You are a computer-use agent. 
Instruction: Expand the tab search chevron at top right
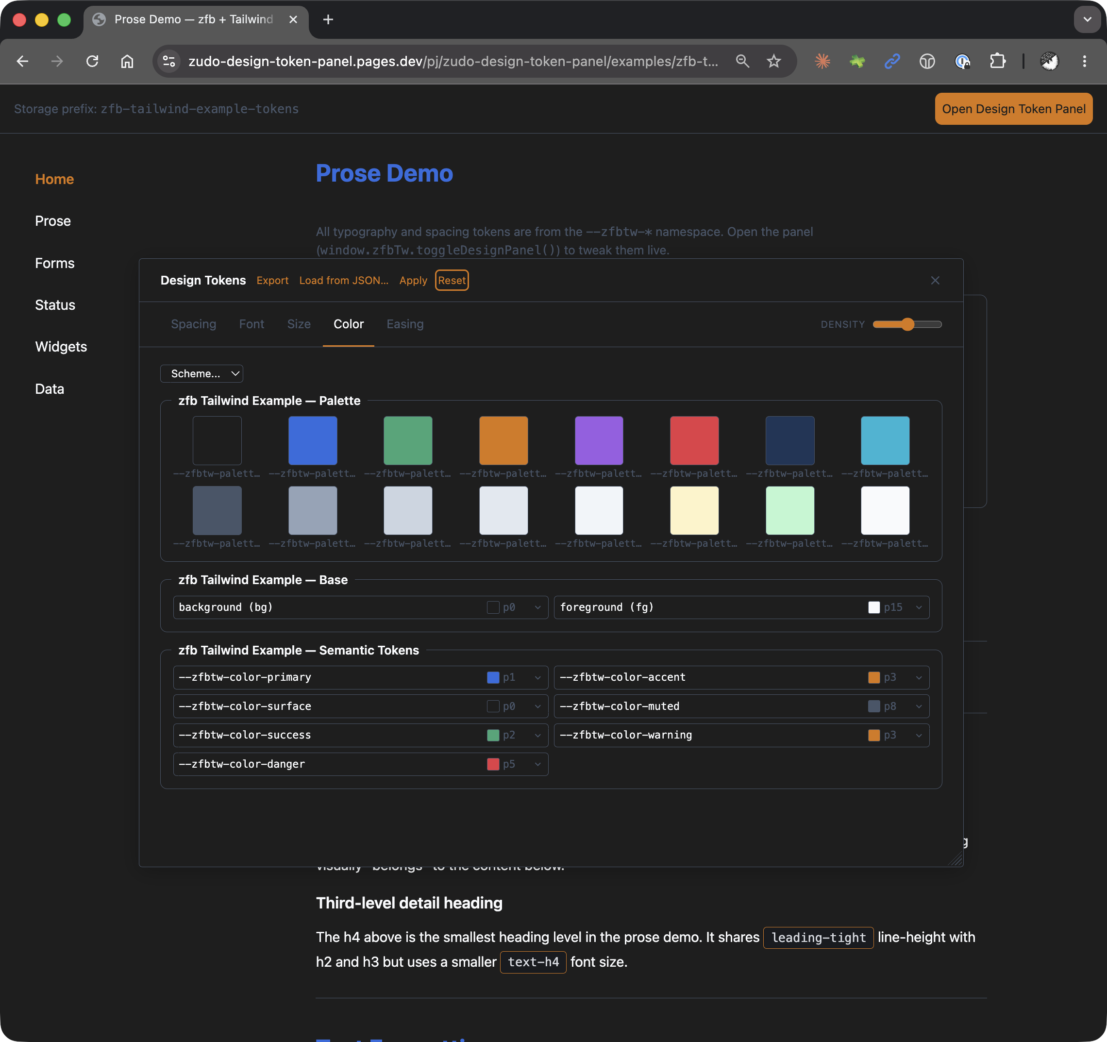[x=1087, y=19]
